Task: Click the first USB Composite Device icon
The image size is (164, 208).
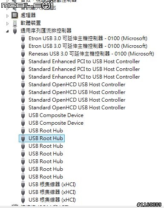Action: pos(23,115)
